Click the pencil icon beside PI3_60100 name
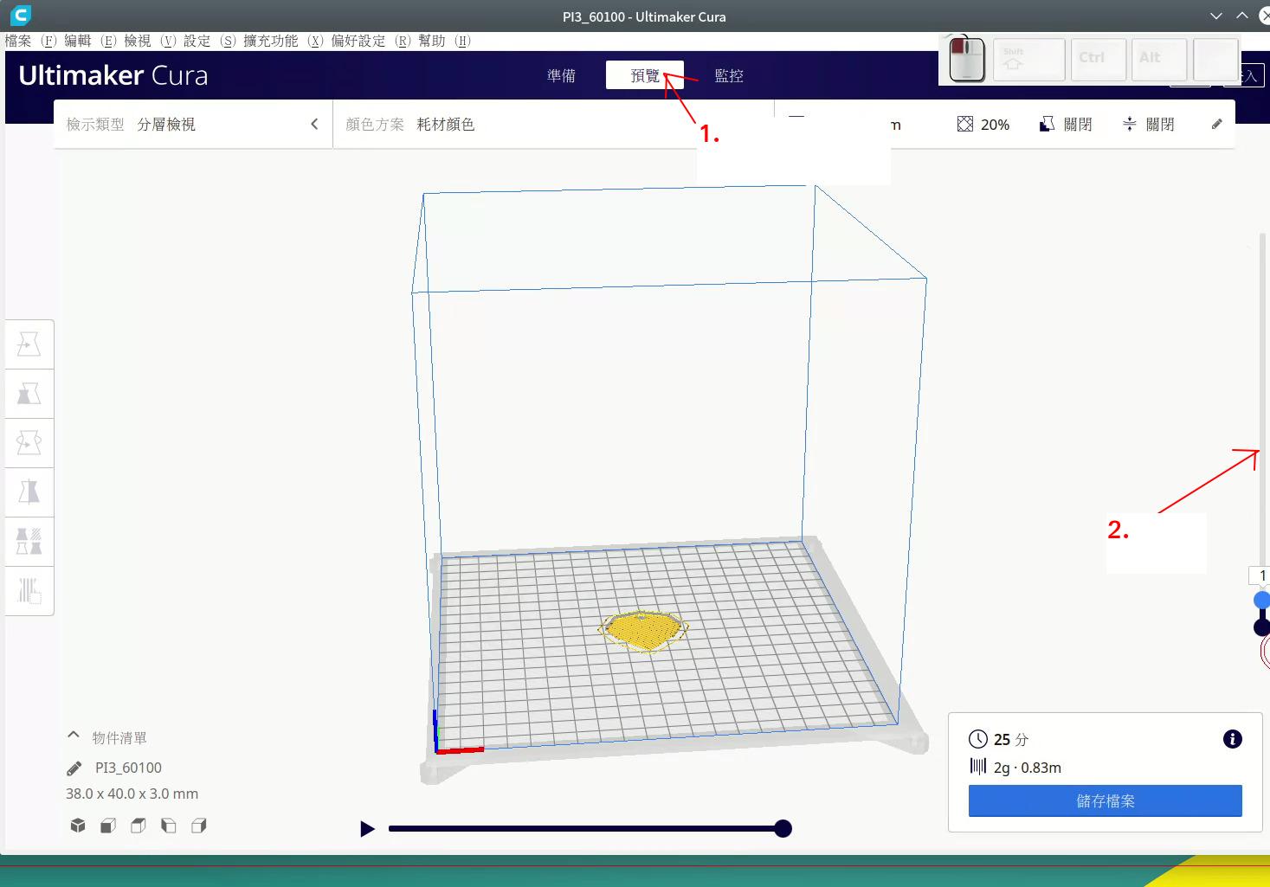Image resolution: width=1270 pixels, height=887 pixels. (x=74, y=768)
